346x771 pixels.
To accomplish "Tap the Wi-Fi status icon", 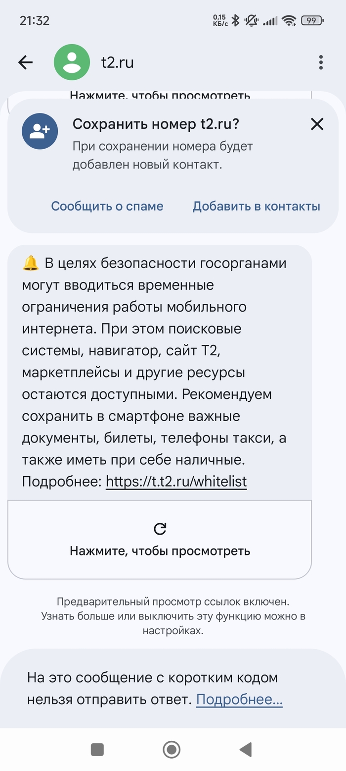I will point(289,21).
